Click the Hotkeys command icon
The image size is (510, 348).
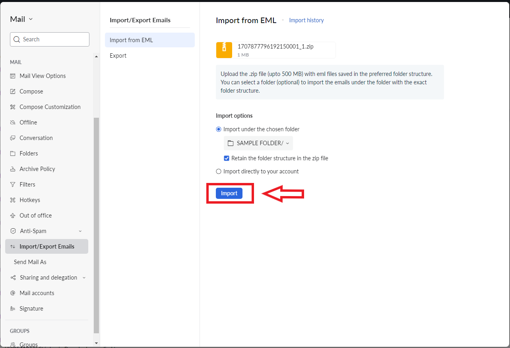(x=13, y=200)
